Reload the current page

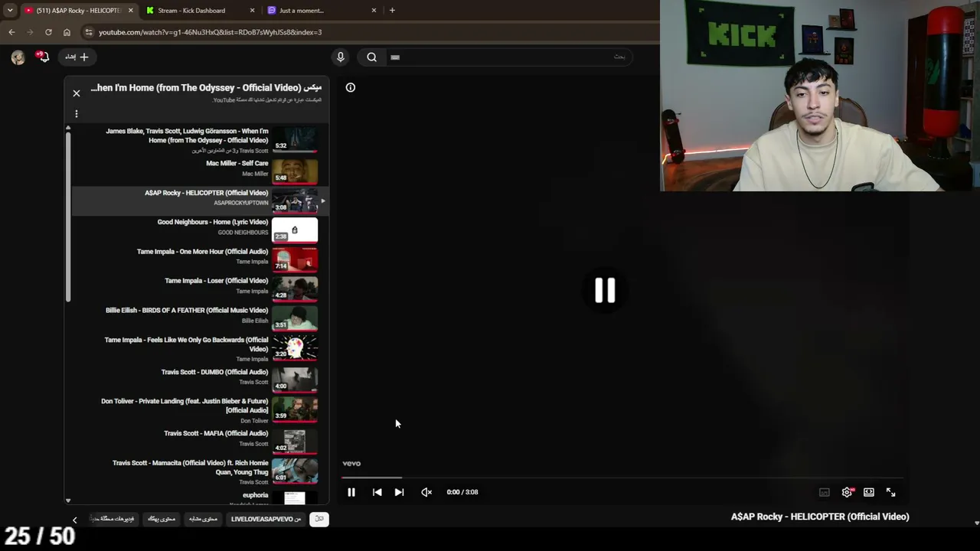pos(48,32)
